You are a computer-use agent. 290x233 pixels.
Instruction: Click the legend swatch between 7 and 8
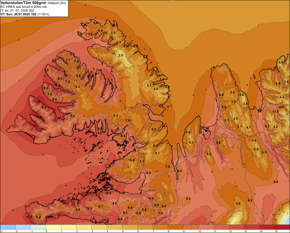[160, 227]
